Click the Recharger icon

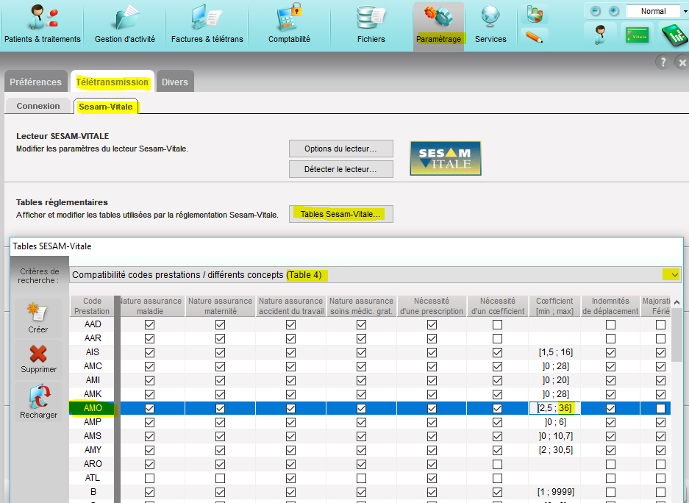tap(38, 401)
